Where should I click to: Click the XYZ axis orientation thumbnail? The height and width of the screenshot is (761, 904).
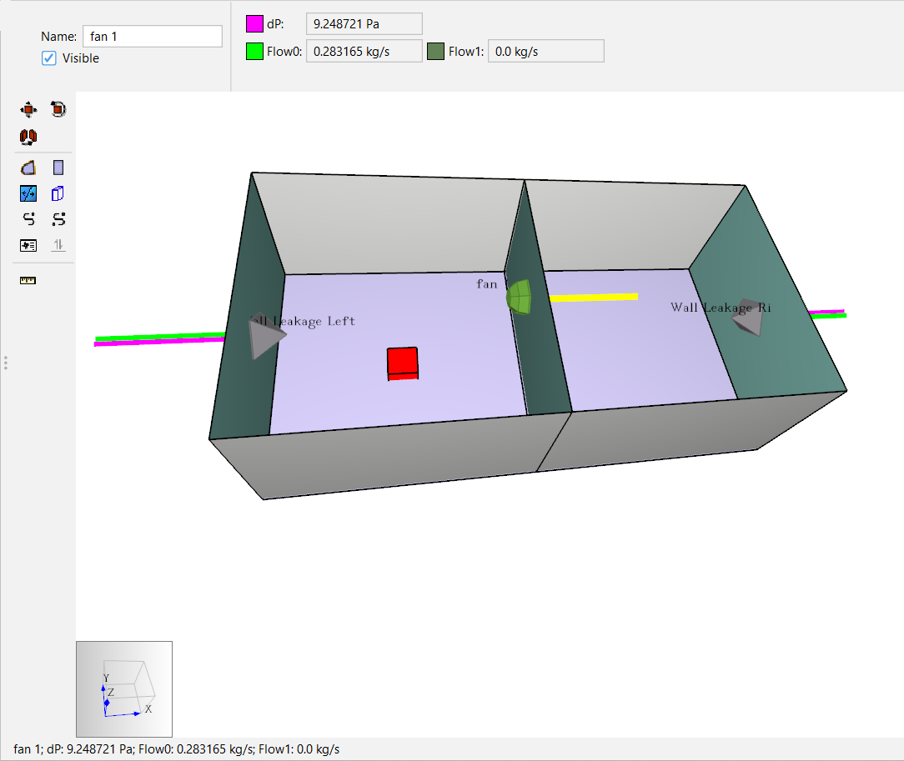124,689
